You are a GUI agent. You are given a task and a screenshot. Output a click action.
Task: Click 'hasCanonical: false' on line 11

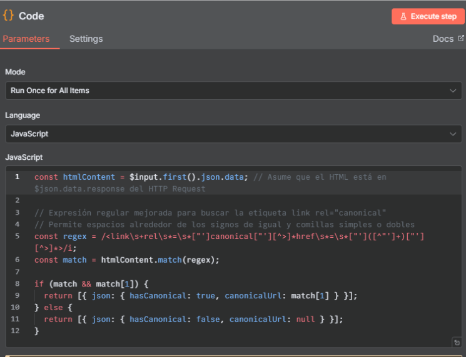(175, 320)
